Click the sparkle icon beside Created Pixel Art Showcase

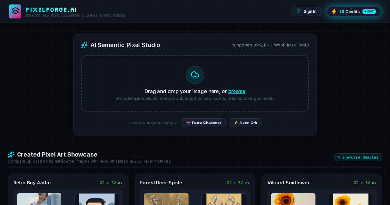[11, 154]
